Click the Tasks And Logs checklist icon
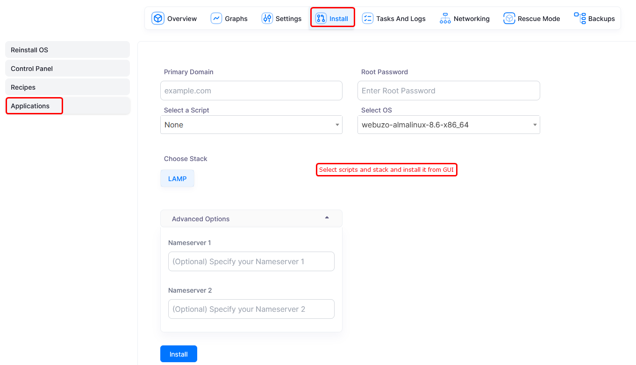 pos(368,18)
